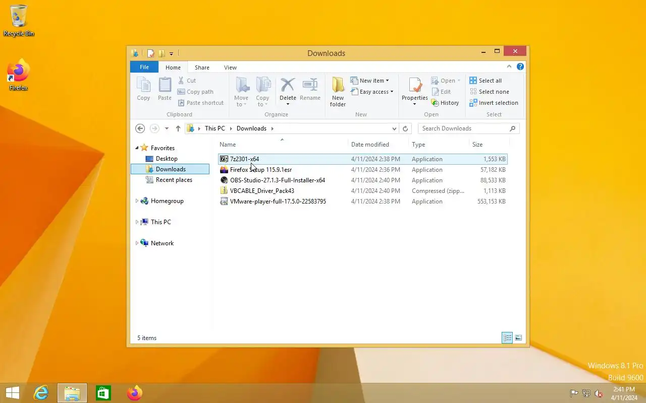Select VMware-player-full-17.5.0-22583795 file
This screenshot has height=403, width=646.
tap(362, 201)
